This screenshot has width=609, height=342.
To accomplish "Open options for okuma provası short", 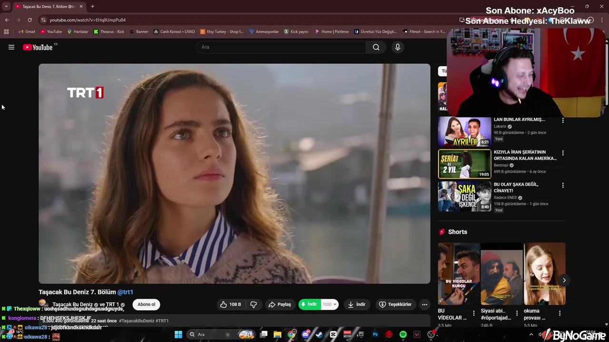I will (560, 313).
